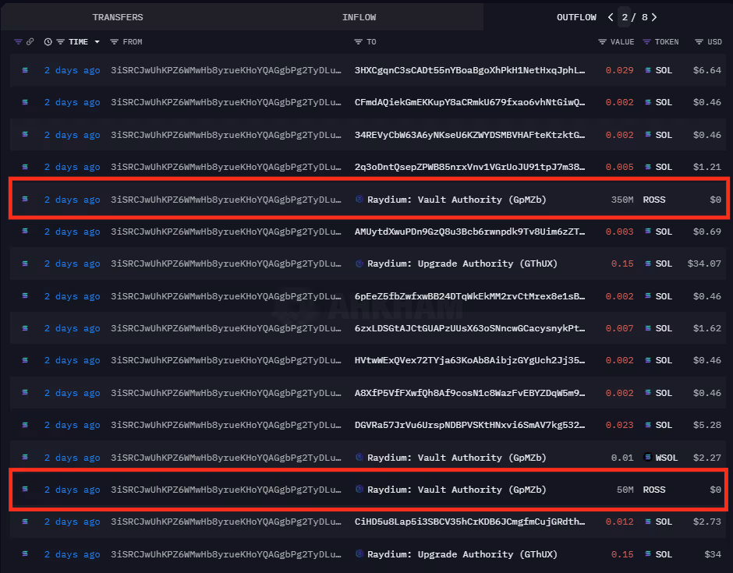
Task: Click Solana chain icon in 350M ROSS row
Action: point(25,199)
